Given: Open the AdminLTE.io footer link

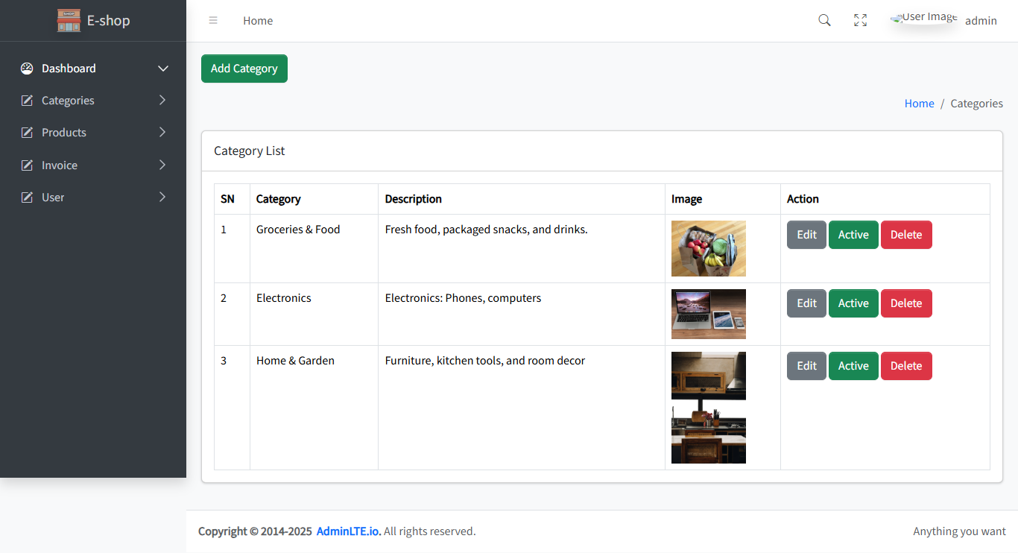Looking at the screenshot, I should click(x=349, y=531).
